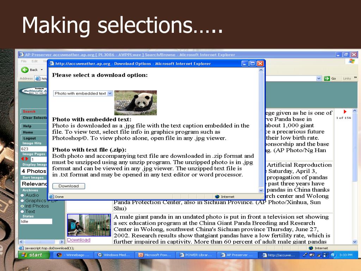
Task: Click the Image Hits field showing 623
Action: 33,149
